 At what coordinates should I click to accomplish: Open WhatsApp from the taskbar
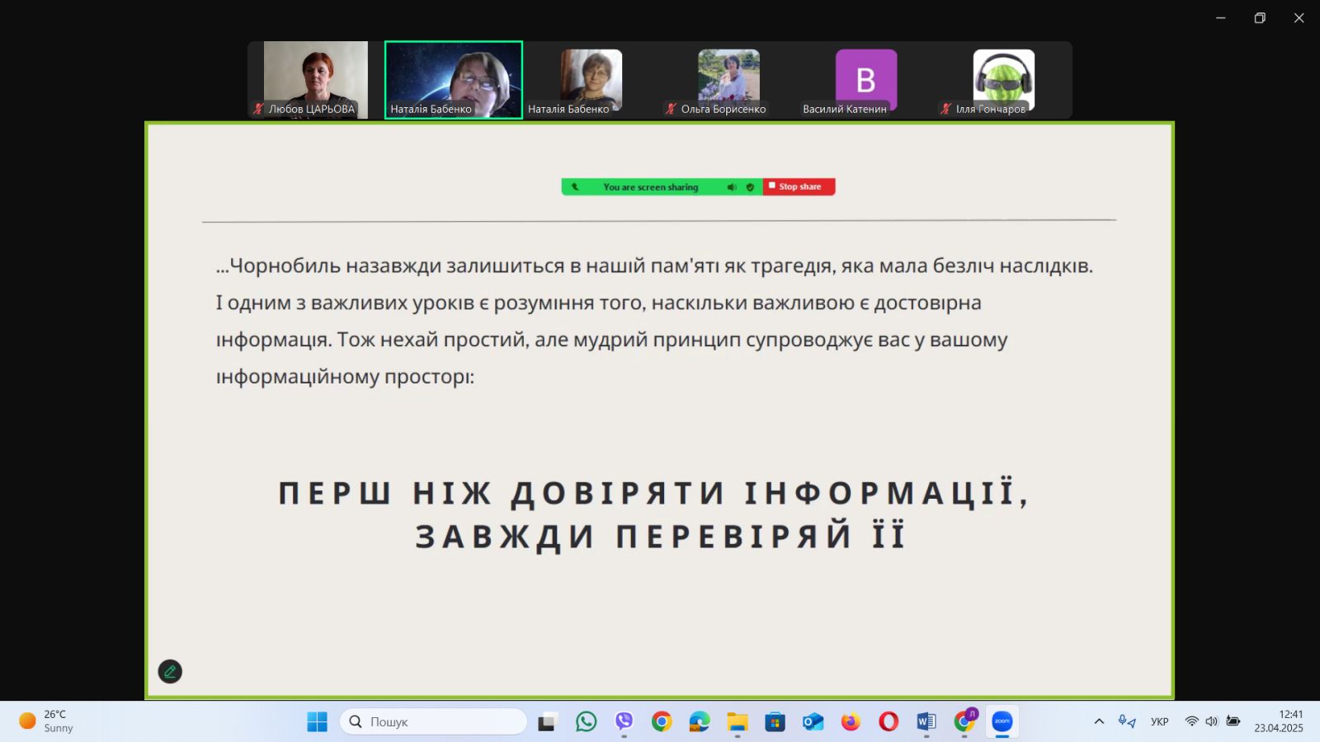pyautogui.click(x=586, y=722)
